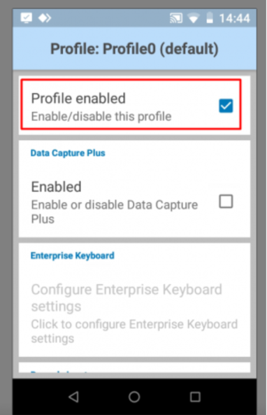
Task: Select the Enterprise Keyboard section header
Action: tap(72, 255)
